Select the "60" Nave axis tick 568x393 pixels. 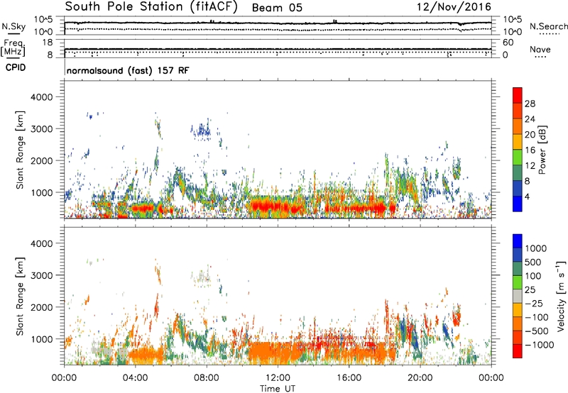click(x=508, y=43)
